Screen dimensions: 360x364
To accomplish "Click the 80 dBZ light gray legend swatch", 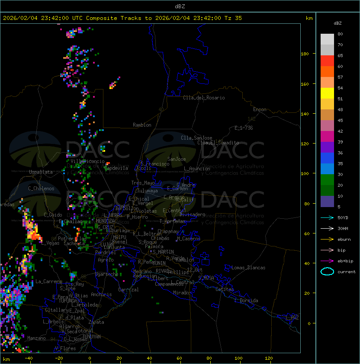I will coord(327,39).
